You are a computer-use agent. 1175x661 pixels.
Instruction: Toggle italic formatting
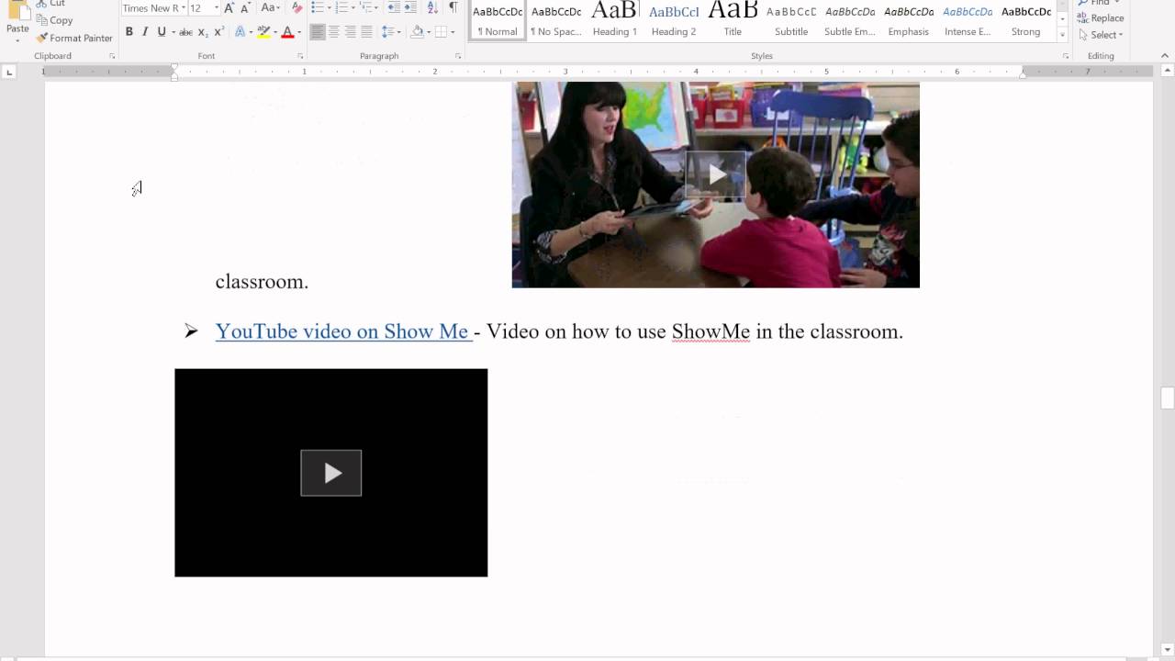click(x=145, y=32)
